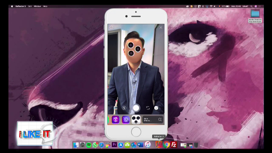Tap the camera shutter button
272x153 pixels.
(136, 108)
